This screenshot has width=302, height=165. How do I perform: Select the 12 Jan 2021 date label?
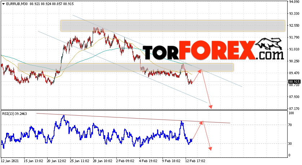click(x=10, y=161)
